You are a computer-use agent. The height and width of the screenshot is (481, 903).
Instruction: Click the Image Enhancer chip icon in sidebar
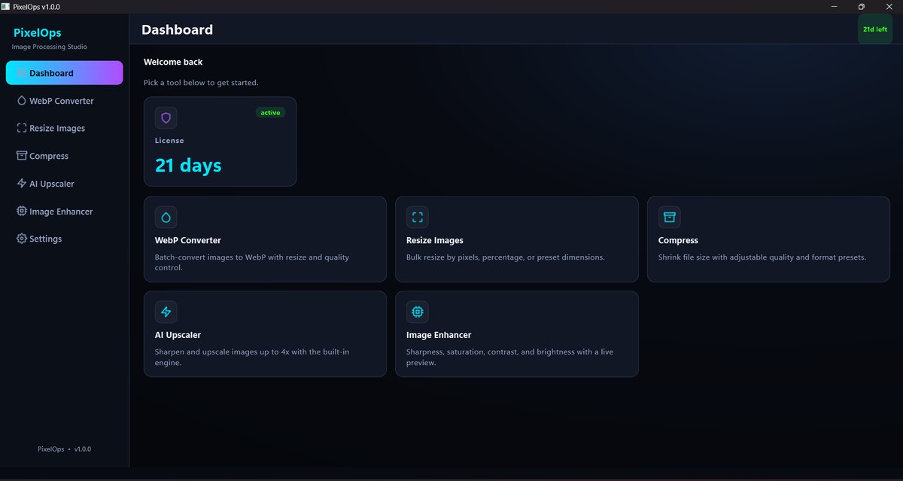(22, 212)
